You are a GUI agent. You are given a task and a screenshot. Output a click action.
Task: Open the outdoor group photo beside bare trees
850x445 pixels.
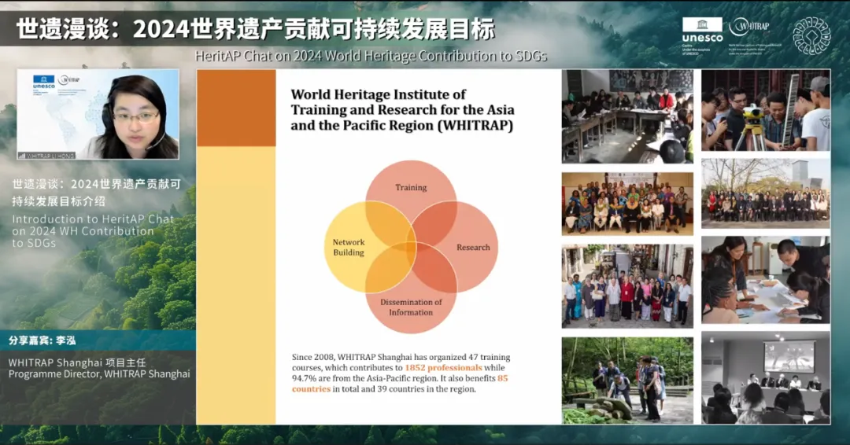click(766, 193)
